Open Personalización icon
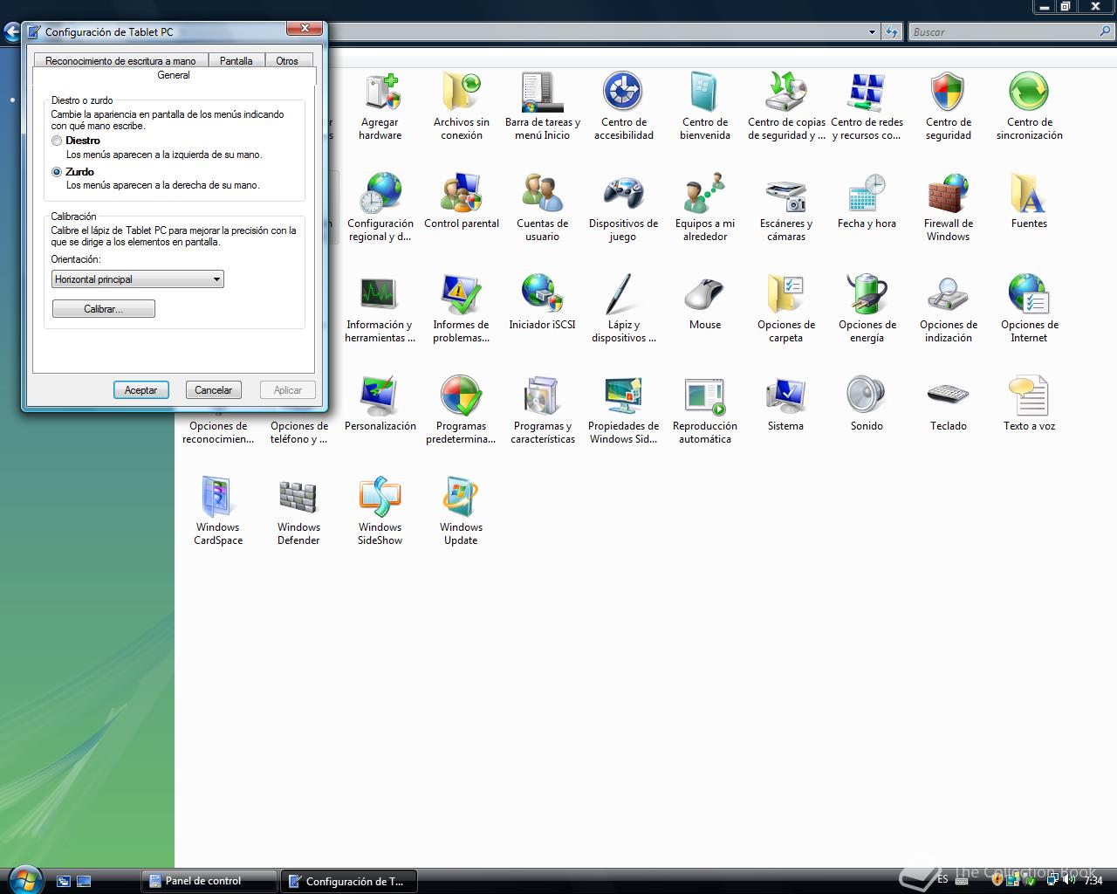Viewport: 1117px width, 894px height. 380,396
